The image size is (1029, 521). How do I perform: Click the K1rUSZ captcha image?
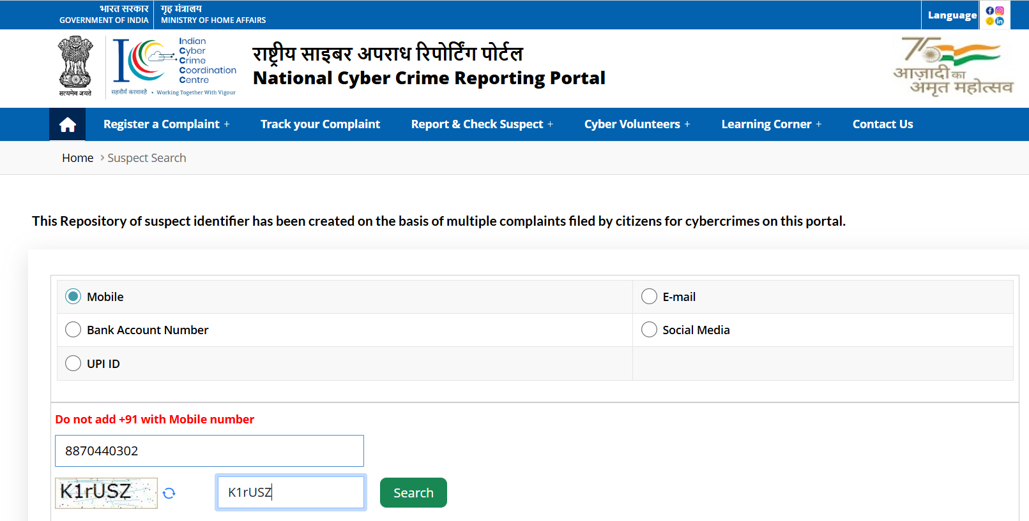pos(106,493)
